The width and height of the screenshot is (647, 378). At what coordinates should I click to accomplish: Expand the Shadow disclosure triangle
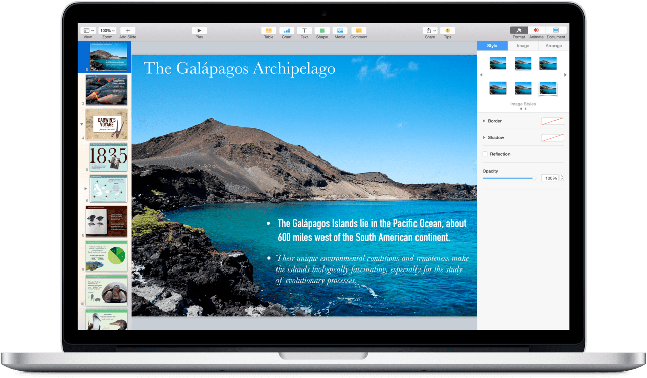tap(484, 138)
